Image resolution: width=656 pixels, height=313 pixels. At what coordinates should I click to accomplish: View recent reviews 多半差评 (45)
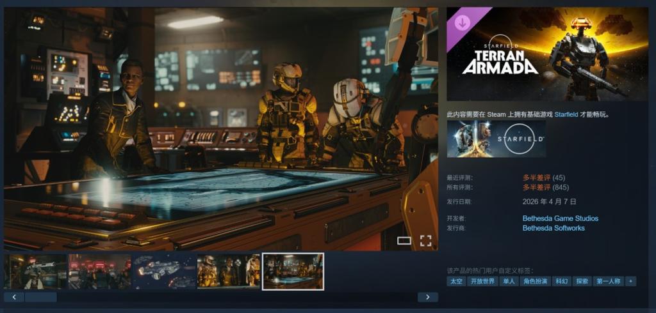[544, 178]
